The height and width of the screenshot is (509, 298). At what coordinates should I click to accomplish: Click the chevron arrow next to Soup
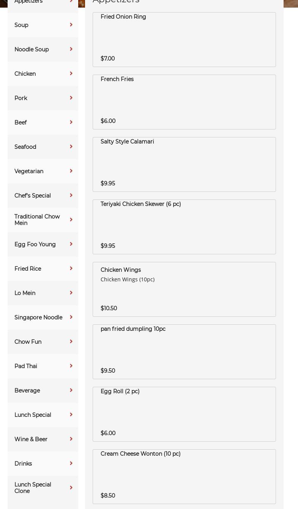pos(71,25)
